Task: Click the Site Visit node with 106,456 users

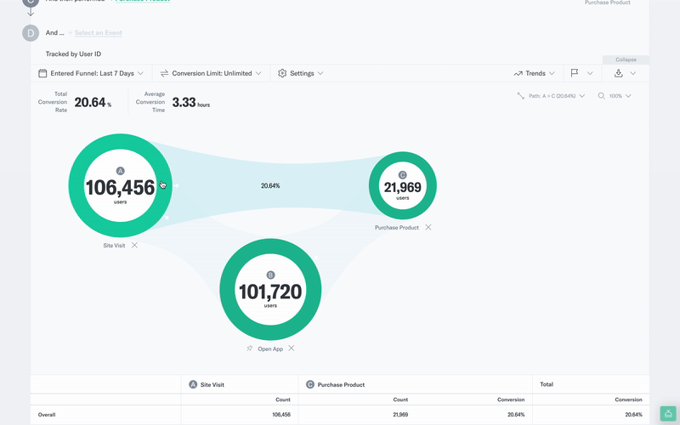Action: 120,185
